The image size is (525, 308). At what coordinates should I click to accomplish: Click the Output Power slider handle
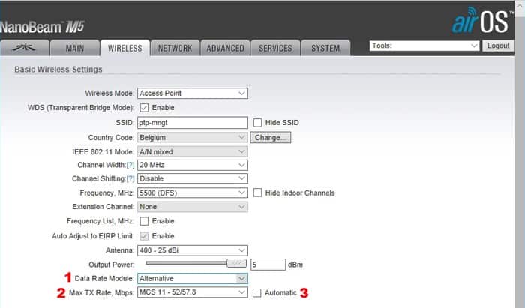[x=237, y=263]
